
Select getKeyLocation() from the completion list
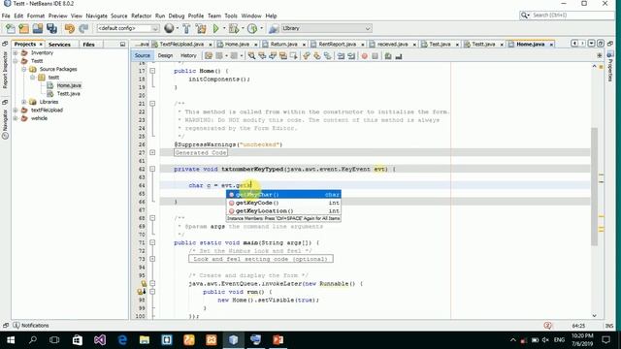coord(283,211)
